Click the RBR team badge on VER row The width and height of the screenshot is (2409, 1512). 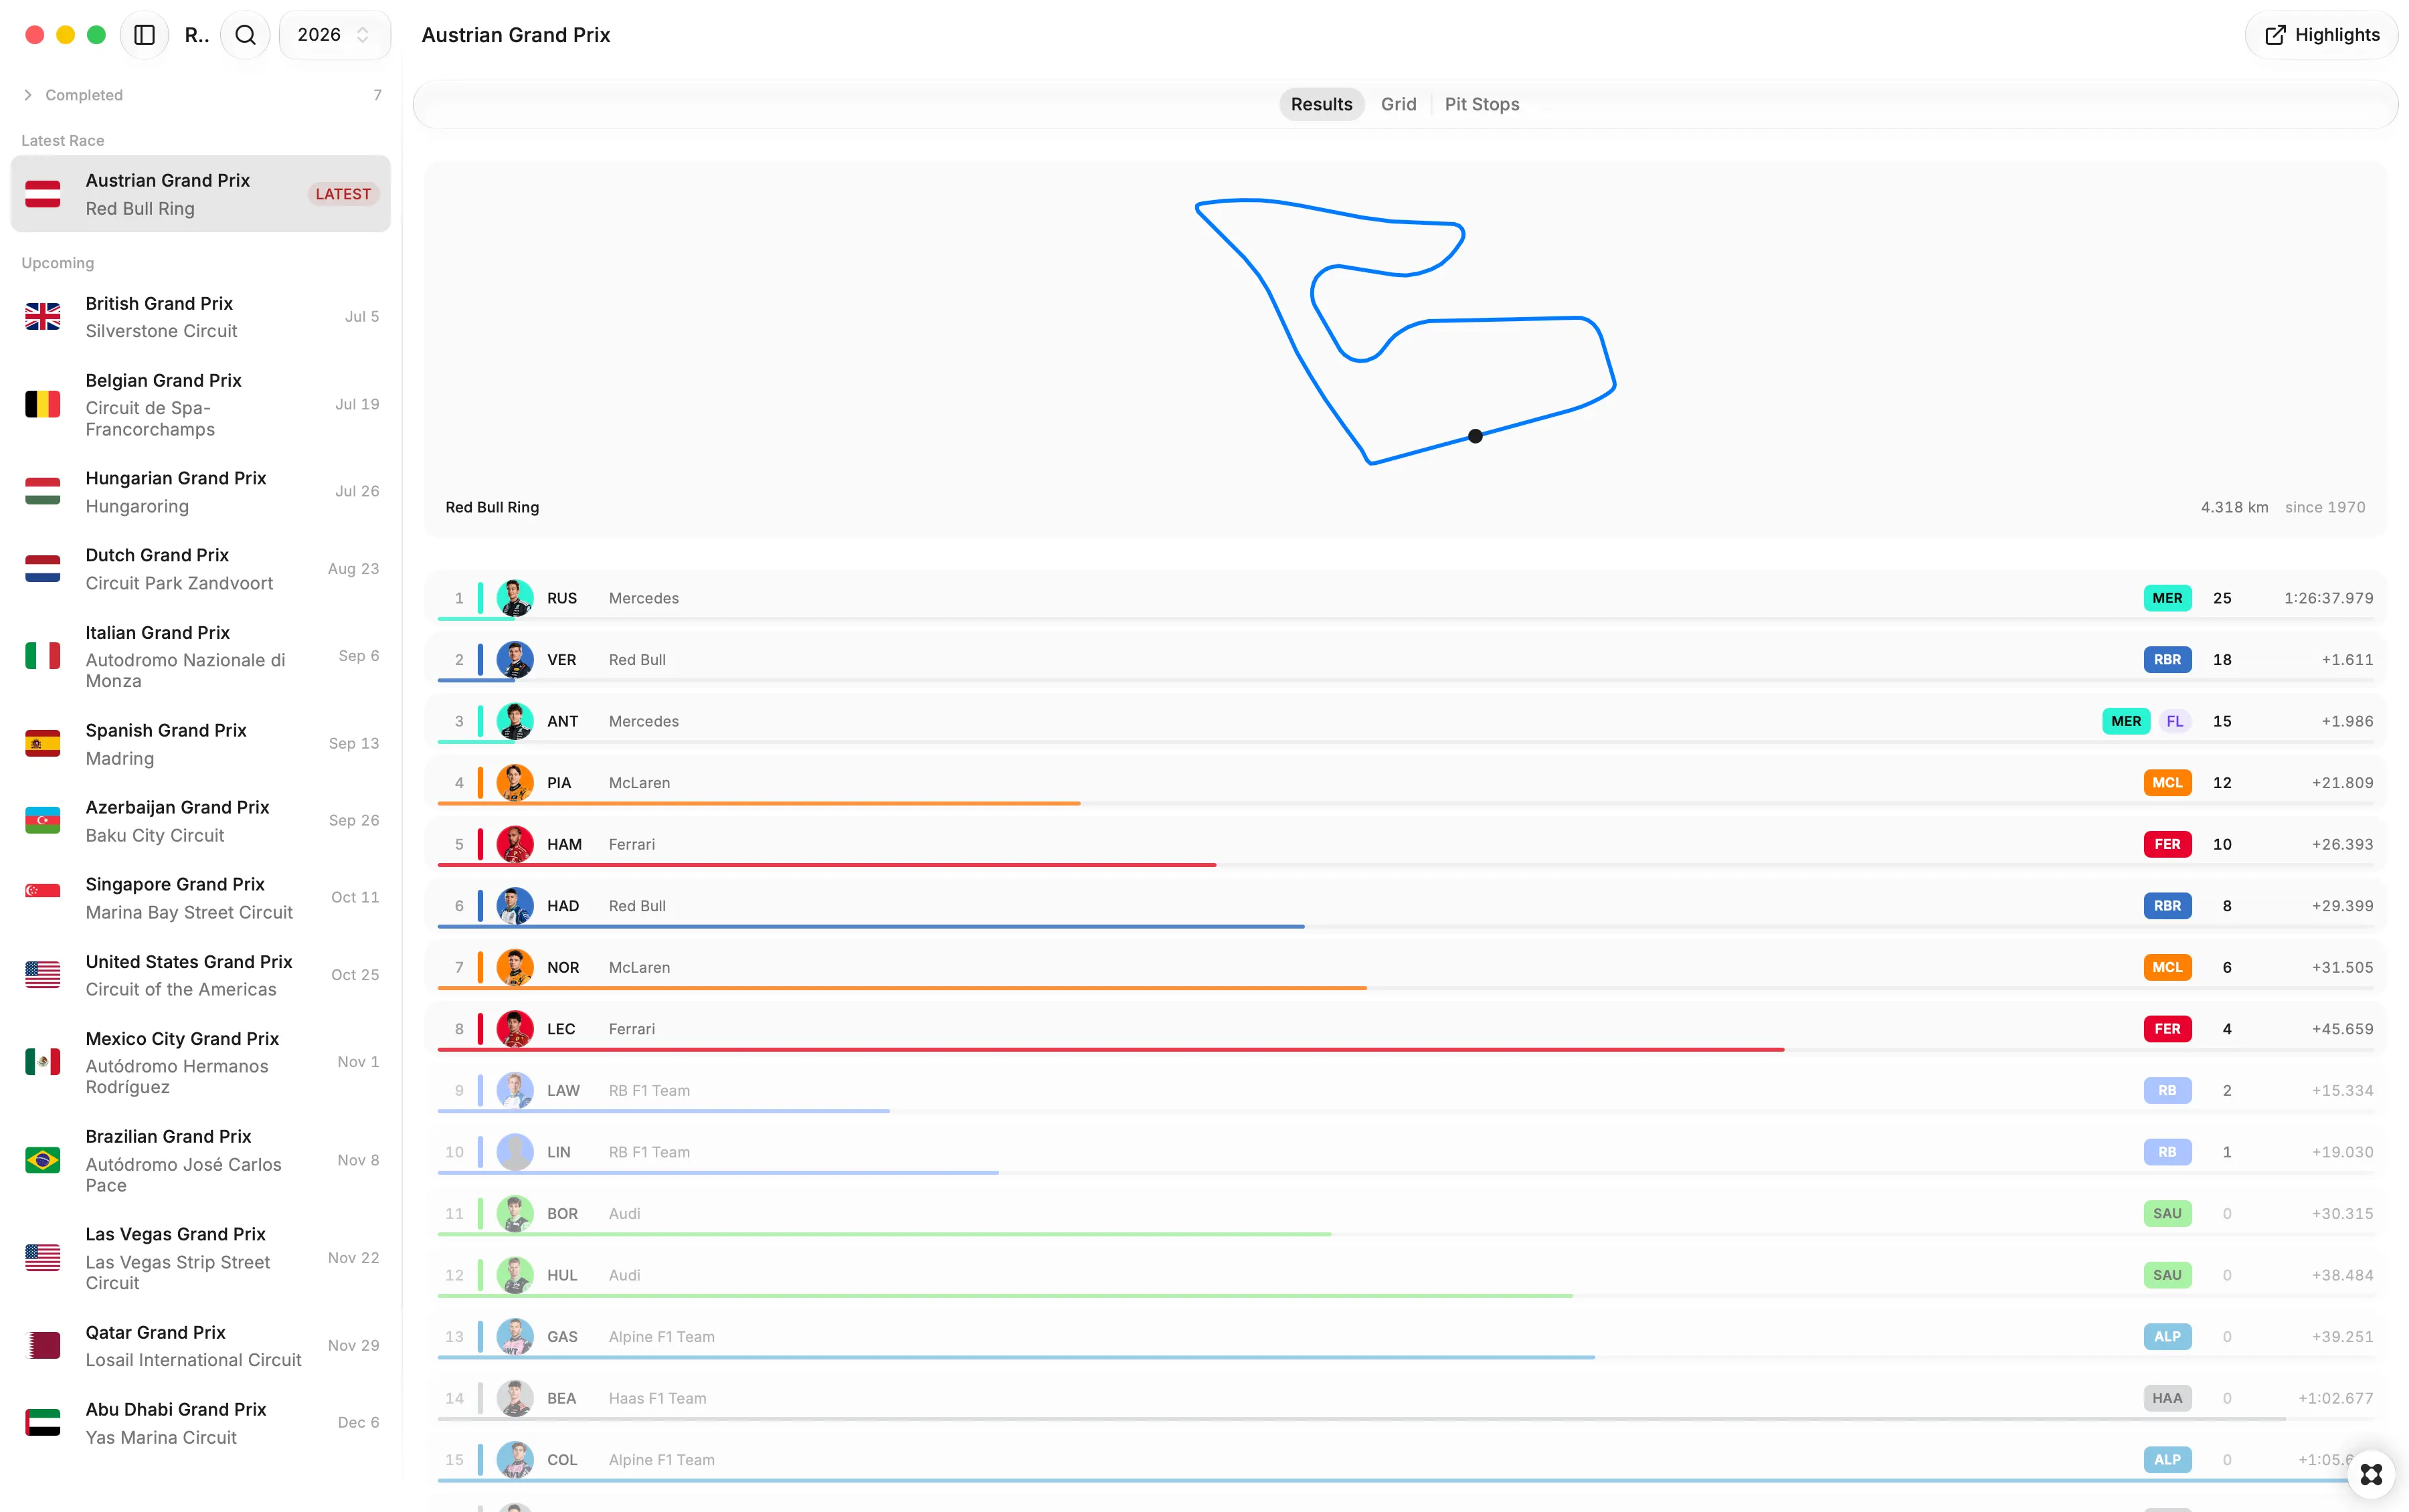pos(2167,660)
